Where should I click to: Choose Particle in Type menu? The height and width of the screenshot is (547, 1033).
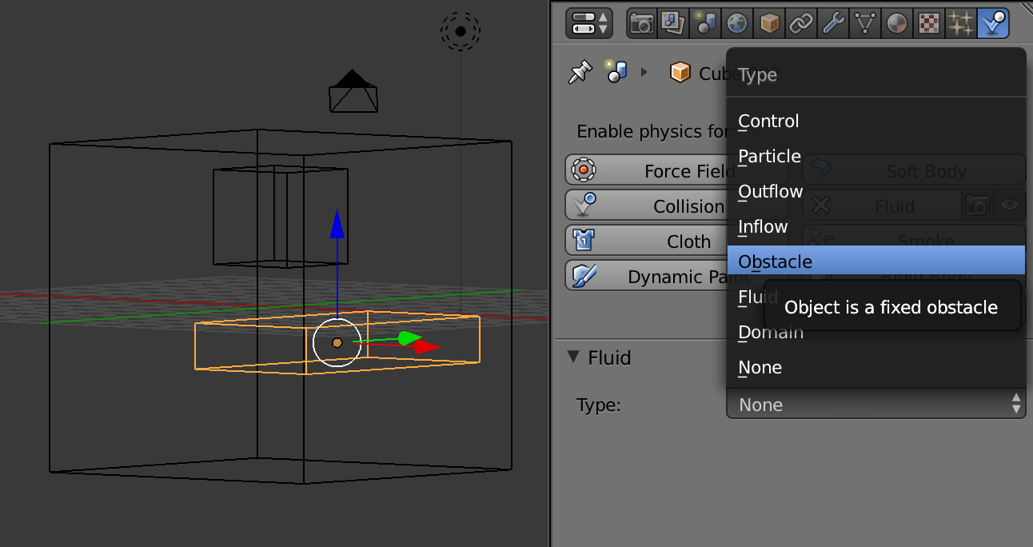[875, 156]
